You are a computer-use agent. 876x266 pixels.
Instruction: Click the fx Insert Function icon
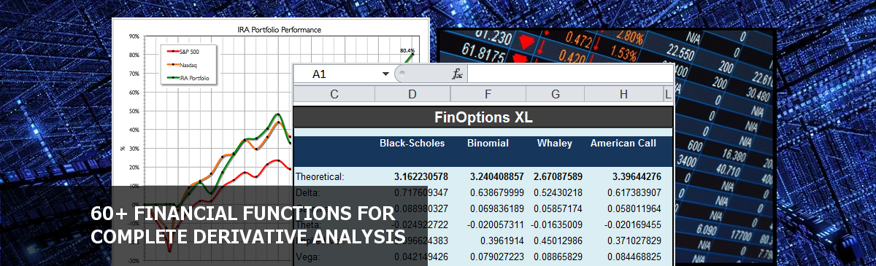pos(458,74)
